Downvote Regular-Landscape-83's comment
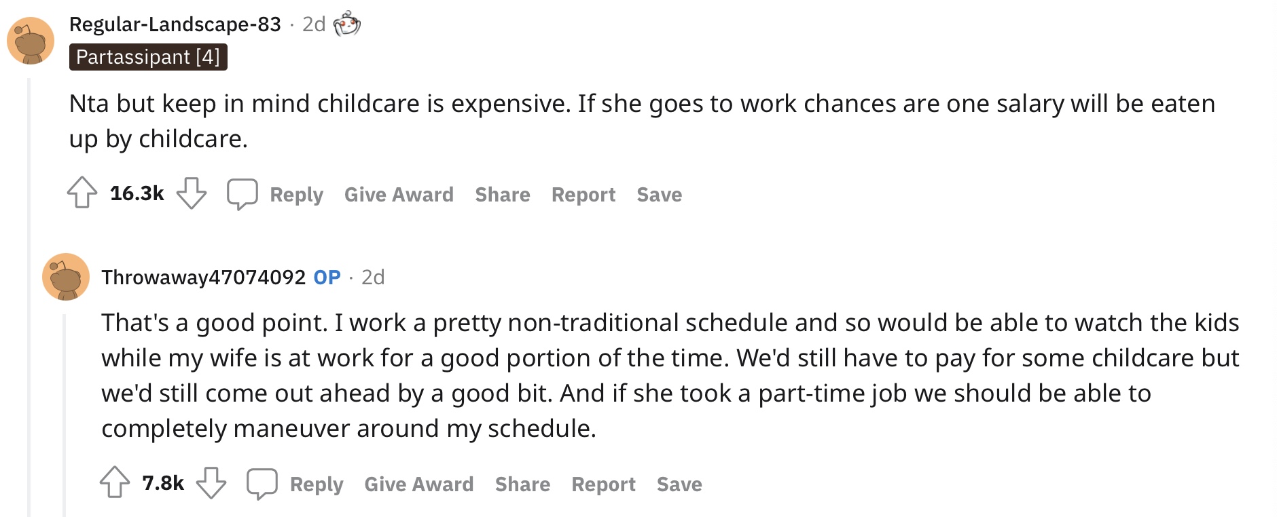The image size is (1277, 517). (x=192, y=193)
